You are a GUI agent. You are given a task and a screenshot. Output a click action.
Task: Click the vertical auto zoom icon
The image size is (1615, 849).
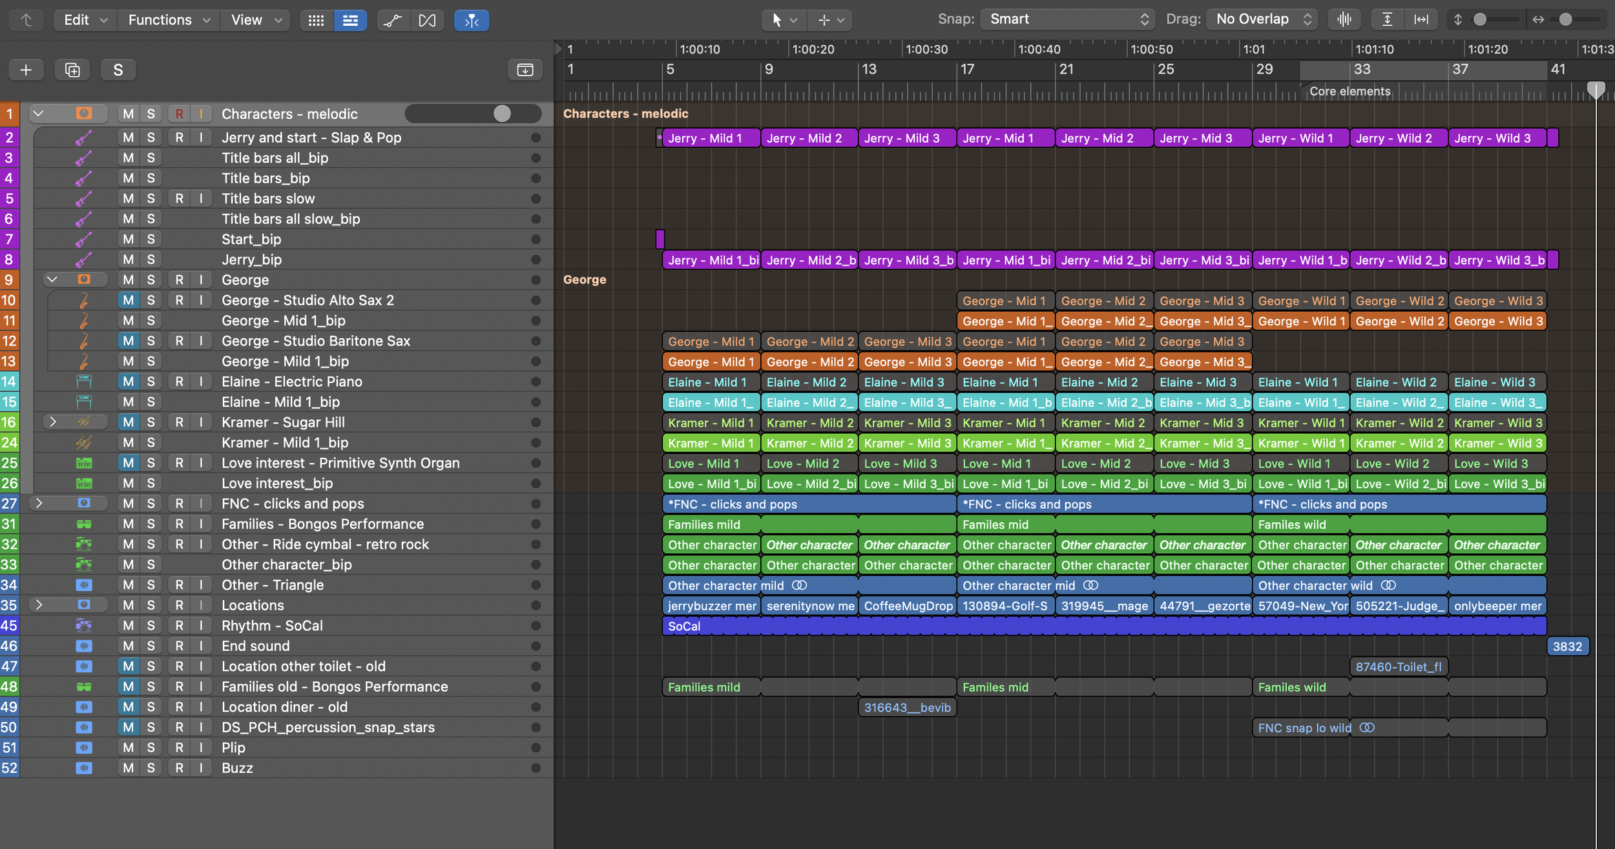1387,19
